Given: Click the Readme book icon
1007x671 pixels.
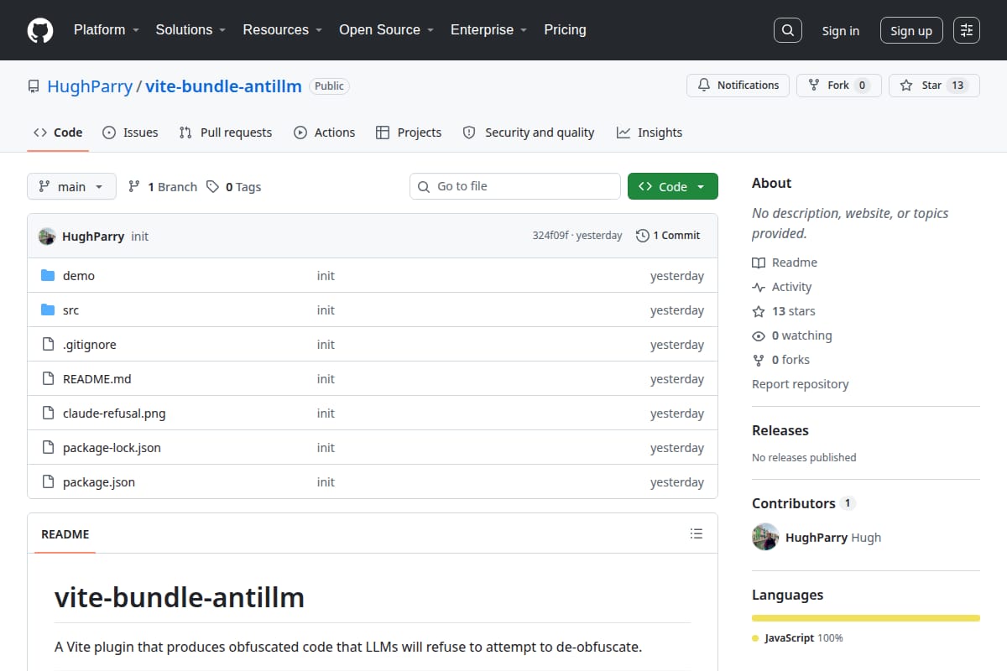Looking at the screenshot, I should click(759, 263).
